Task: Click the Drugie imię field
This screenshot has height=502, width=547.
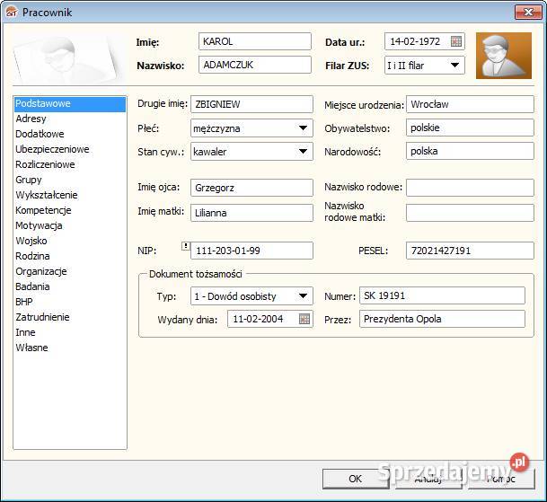Action: point(251,104)
